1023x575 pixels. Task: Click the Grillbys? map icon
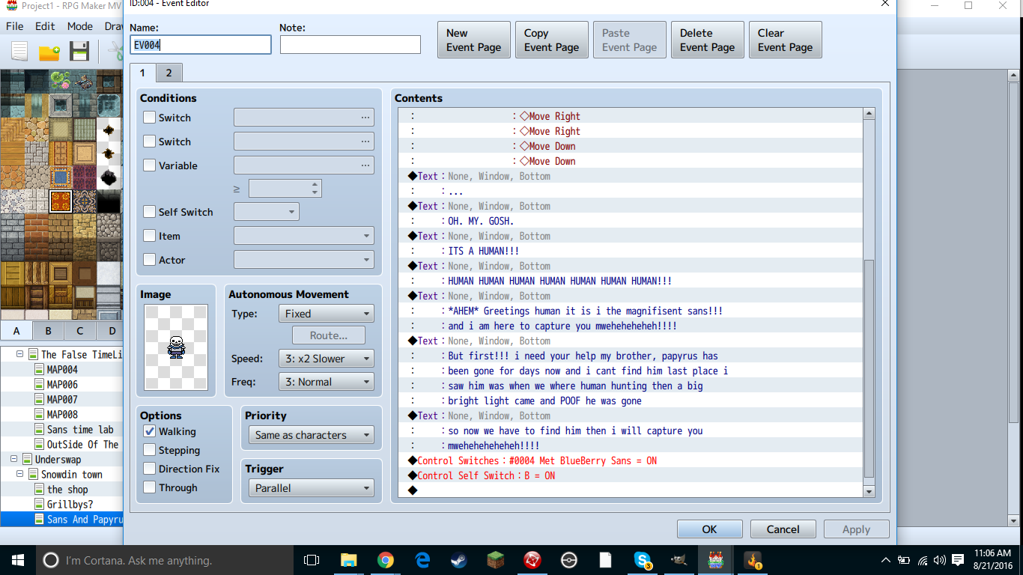point(40,504)
